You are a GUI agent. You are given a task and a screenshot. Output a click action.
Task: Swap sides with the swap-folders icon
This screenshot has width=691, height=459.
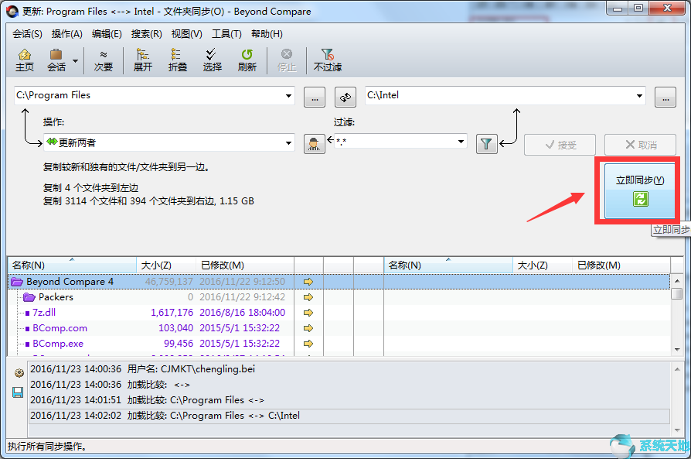click(345, 97)
